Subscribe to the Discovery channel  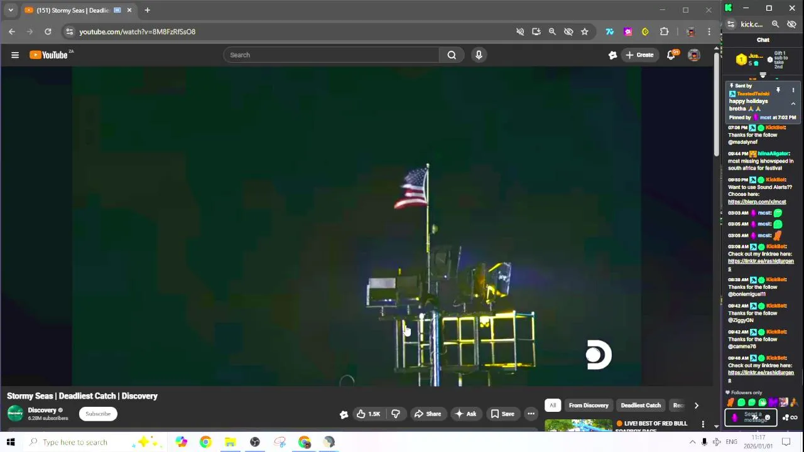(x=98, y=414)
